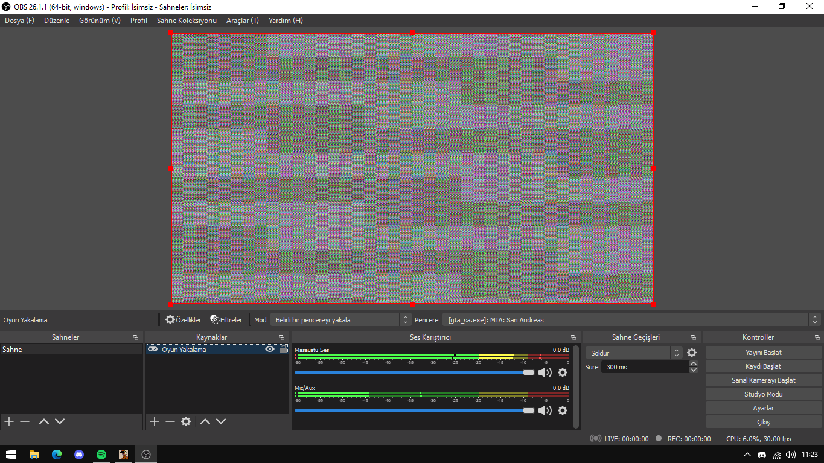824x463 pixels.
Task: Move the scene down in Sahneler
Action: click(x=59, y=421)
